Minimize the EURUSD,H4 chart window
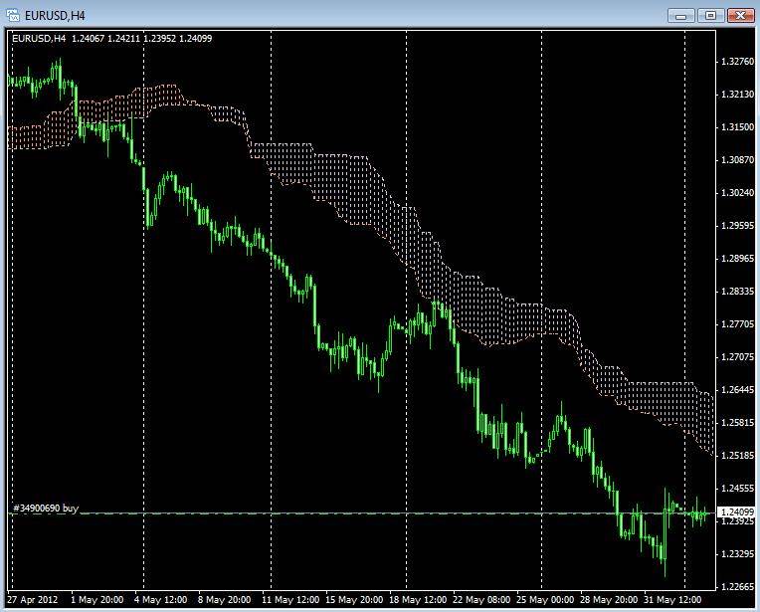The image size is (760, 612). tap(681, 15)
